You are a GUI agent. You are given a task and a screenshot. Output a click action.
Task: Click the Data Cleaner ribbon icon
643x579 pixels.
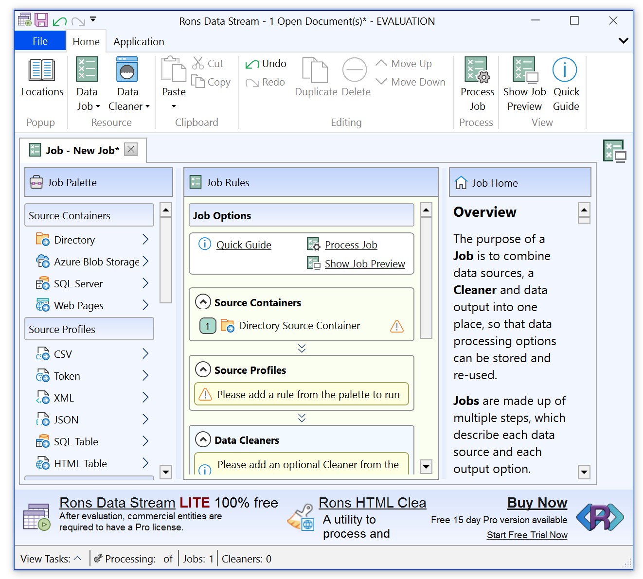pos(127,70)
